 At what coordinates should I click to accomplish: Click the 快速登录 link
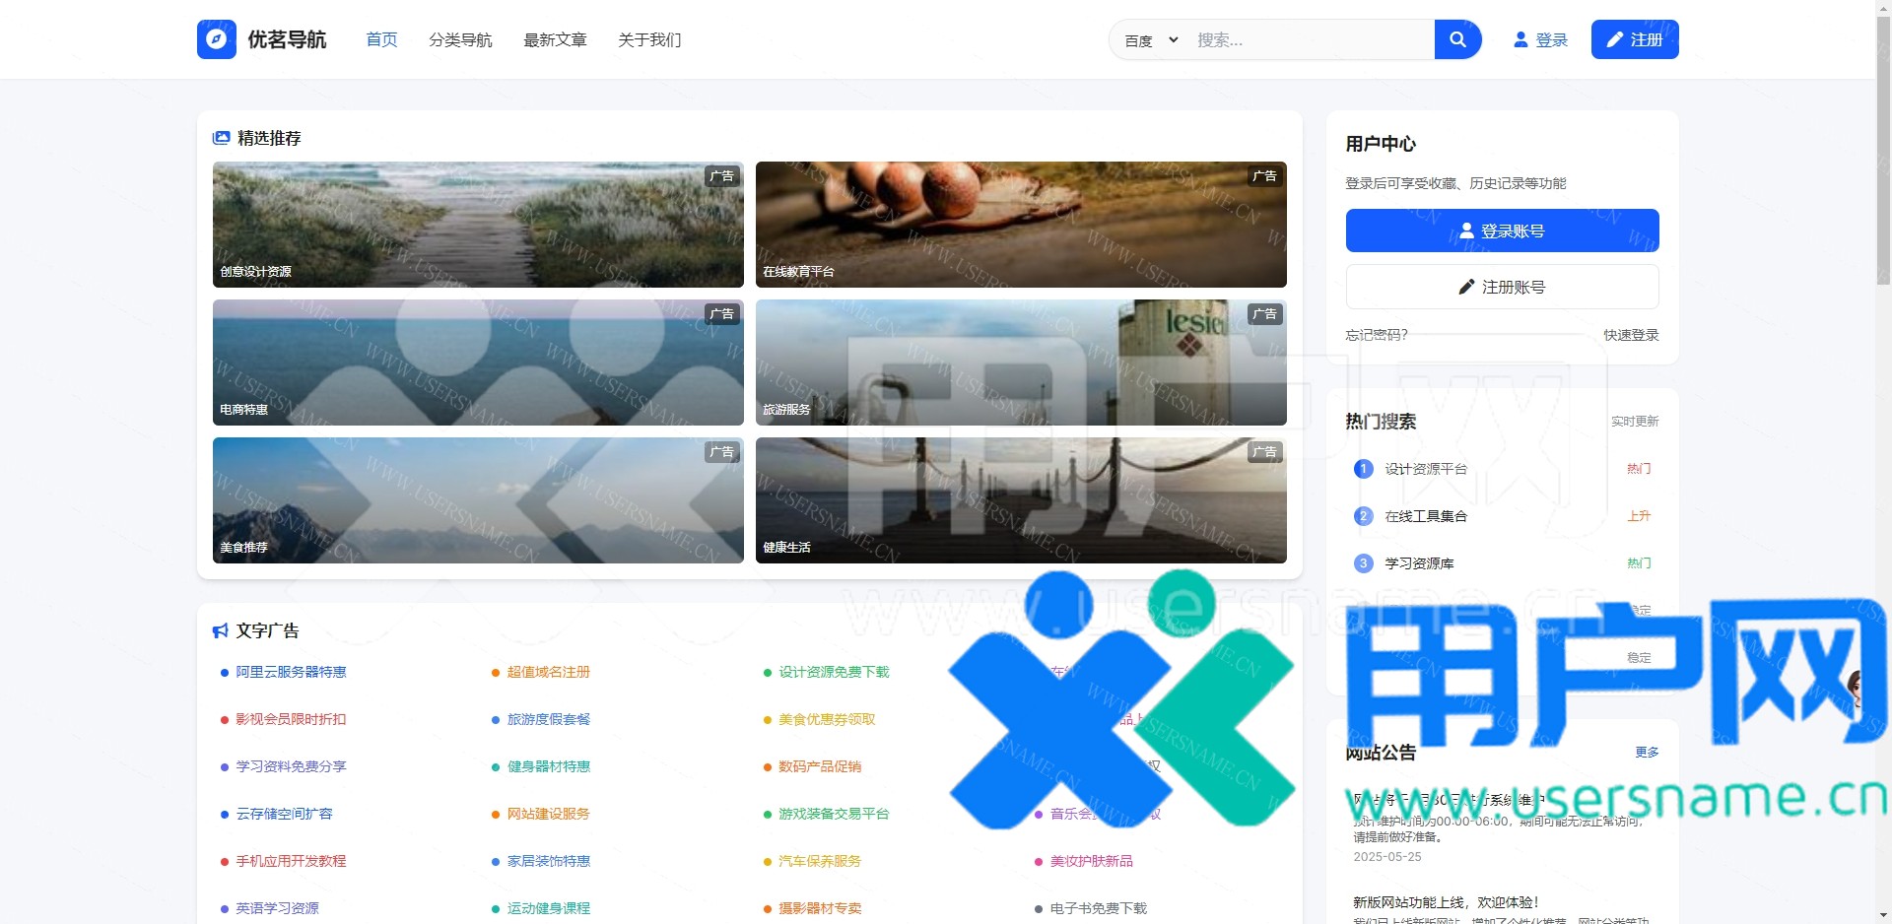(x=1630, y=335)
